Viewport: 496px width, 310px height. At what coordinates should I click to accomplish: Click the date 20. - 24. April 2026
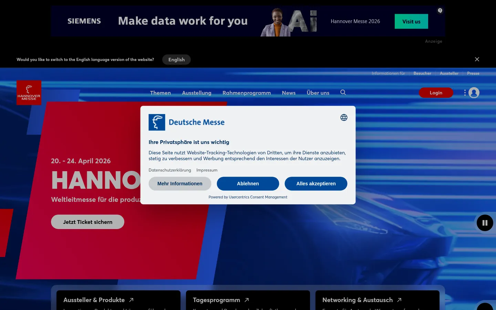[x=81, y=161]
